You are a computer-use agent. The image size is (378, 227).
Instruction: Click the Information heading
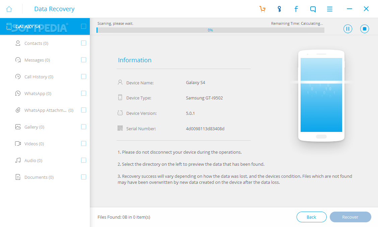[x=135, y=60]
